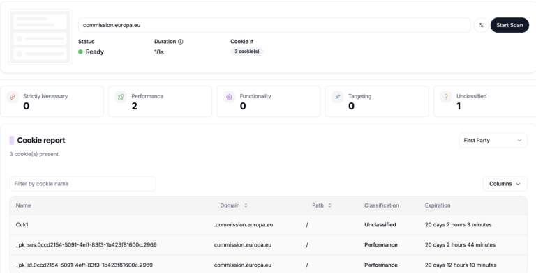The width and height of the screenshot is (536, 273).
Task: Click the _pk_ses cookie name
Action: click(x=86, y=244)
